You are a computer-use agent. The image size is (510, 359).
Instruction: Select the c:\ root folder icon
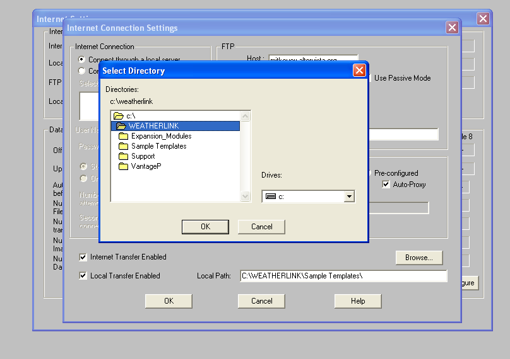click(118, 116)
